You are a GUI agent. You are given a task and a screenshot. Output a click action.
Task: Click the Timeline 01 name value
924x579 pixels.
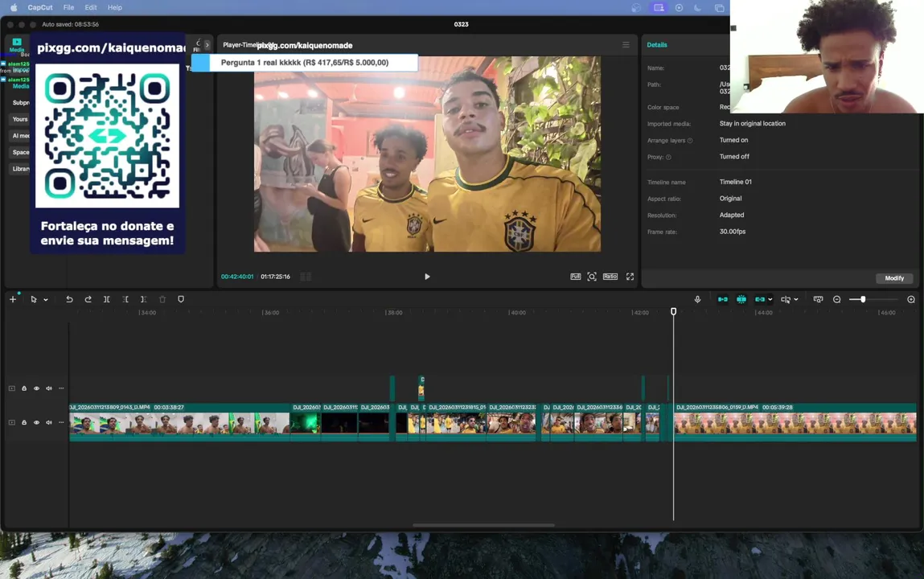(x=736, y=182)
